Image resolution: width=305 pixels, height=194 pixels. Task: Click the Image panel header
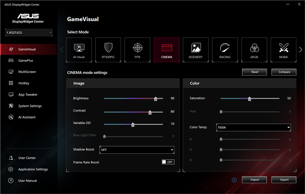[x=123, y=83]
